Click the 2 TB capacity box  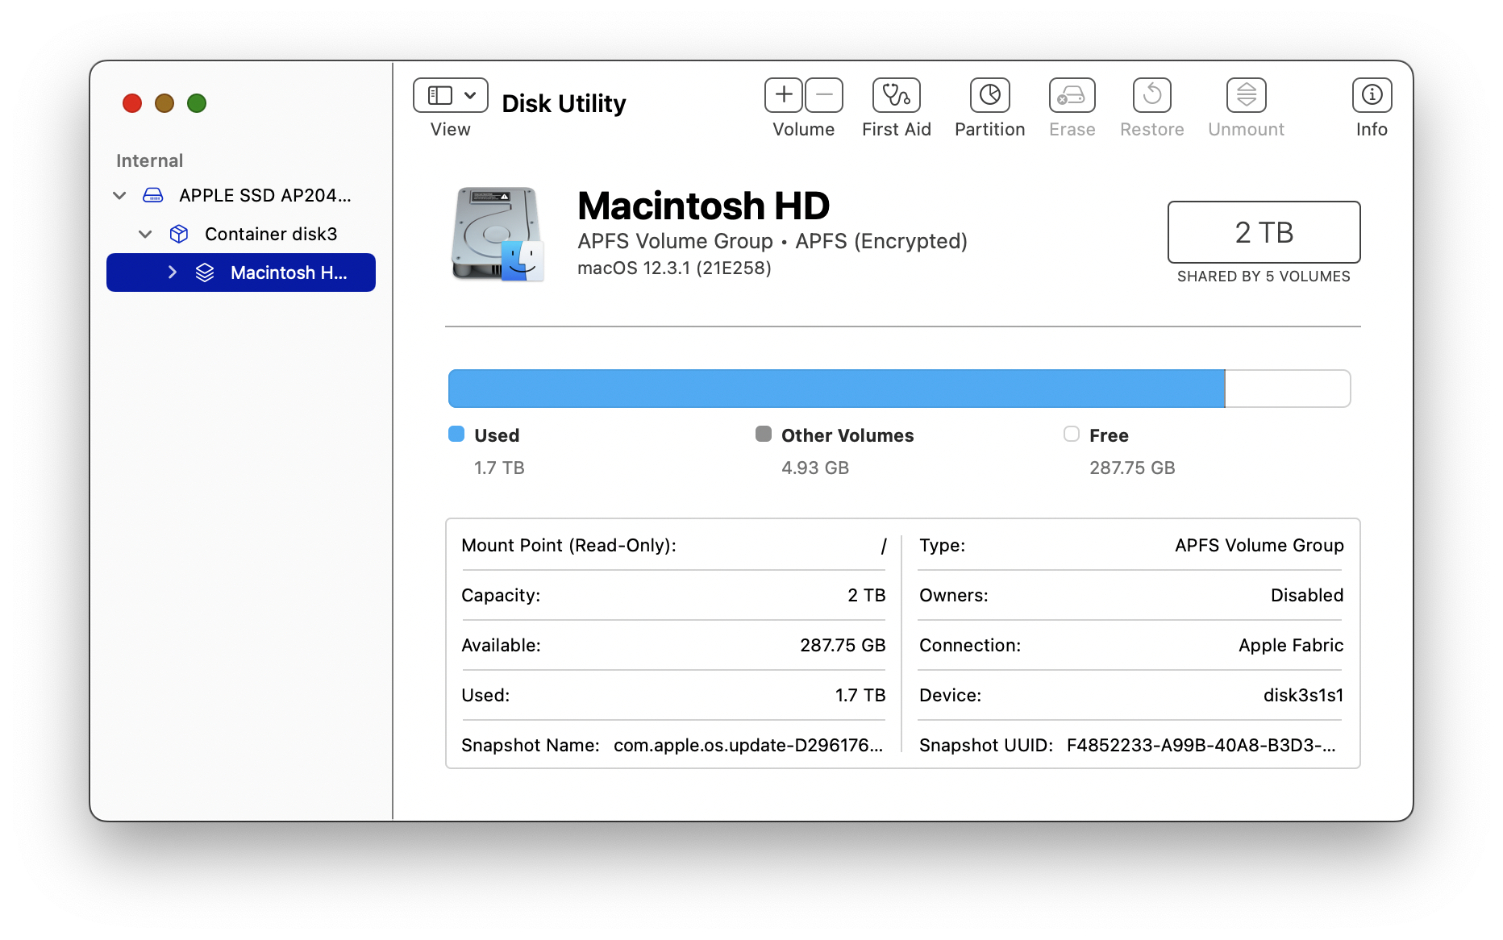point(1264,232)
